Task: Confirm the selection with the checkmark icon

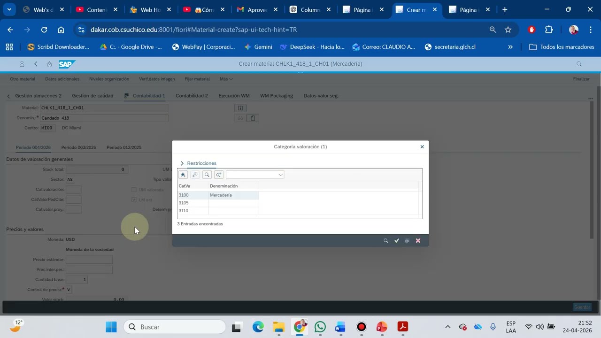Action: point(397,241)
